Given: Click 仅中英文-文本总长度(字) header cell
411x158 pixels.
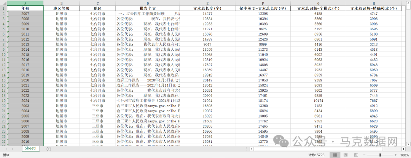Looking at the screenshot, I should coord(263,8).
